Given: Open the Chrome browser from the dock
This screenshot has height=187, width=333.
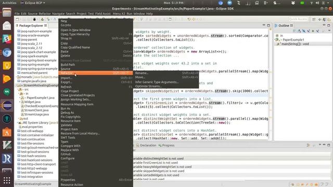Looking at the screenshot, I should (x=7, y=52).
